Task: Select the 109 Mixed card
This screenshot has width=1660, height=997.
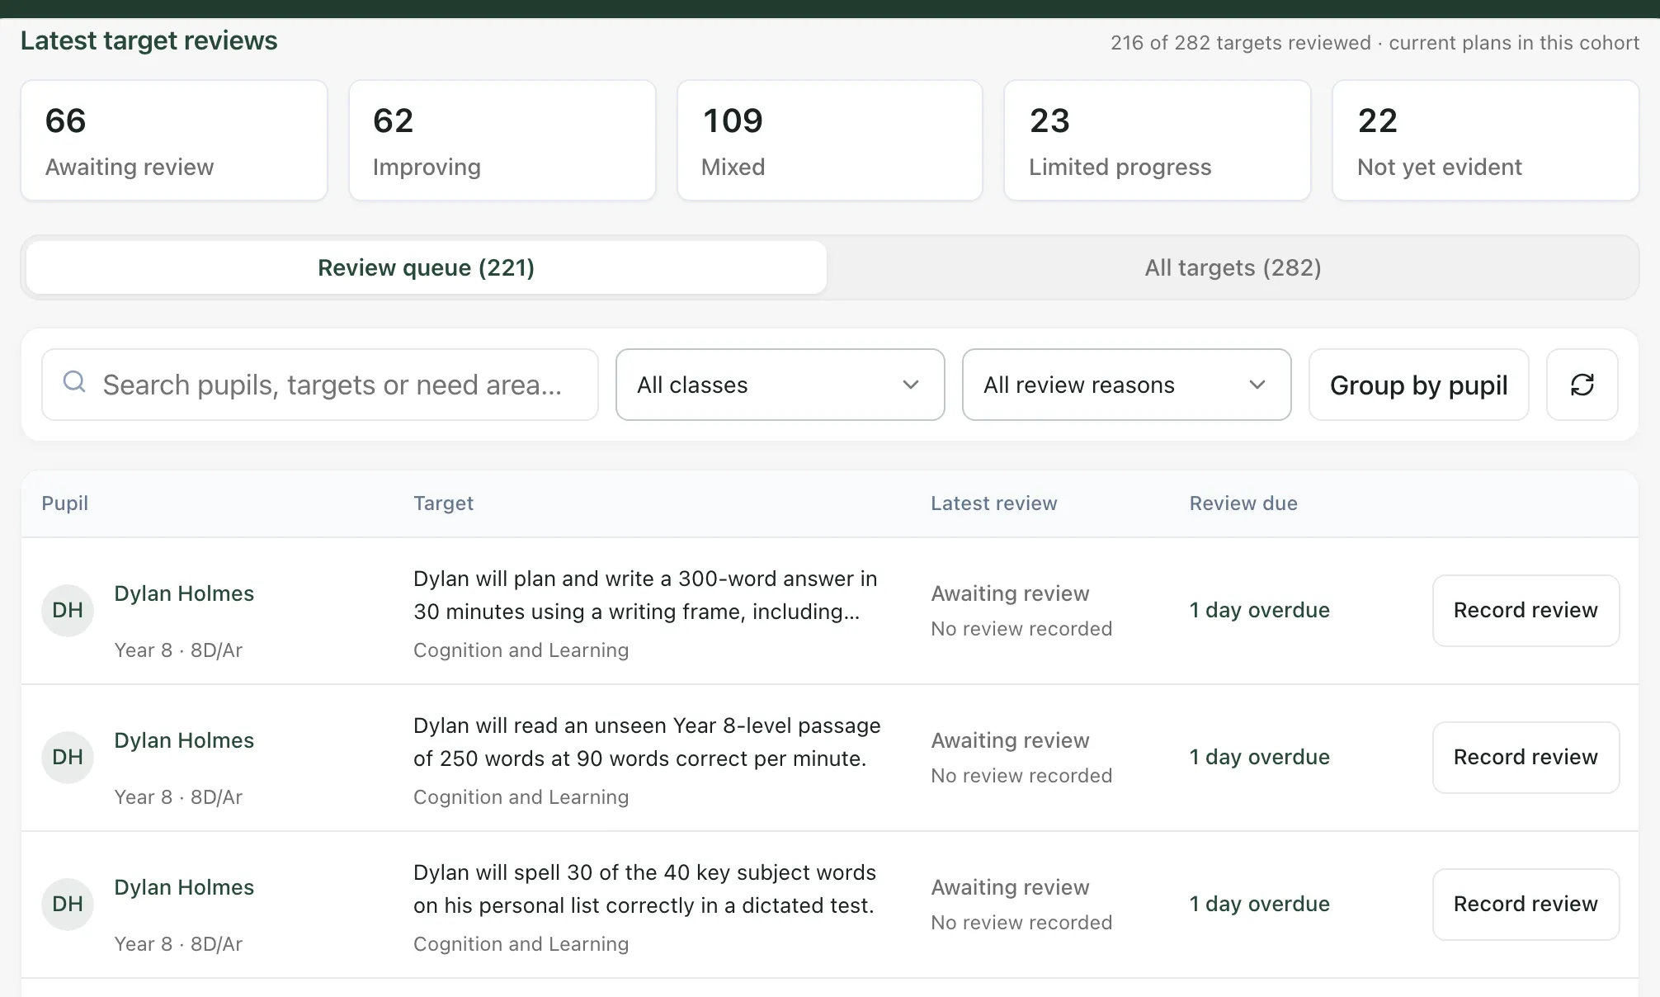Action: (829, 140)
